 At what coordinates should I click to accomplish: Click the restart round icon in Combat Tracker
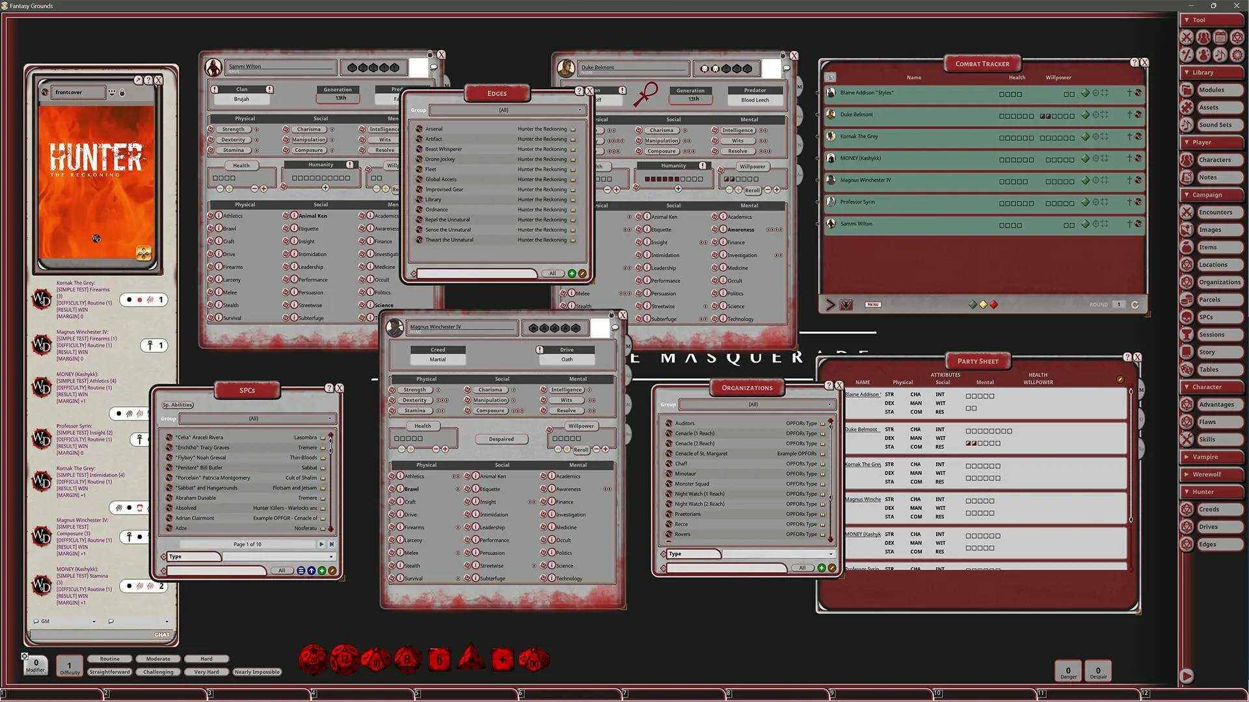(1135, 304)
